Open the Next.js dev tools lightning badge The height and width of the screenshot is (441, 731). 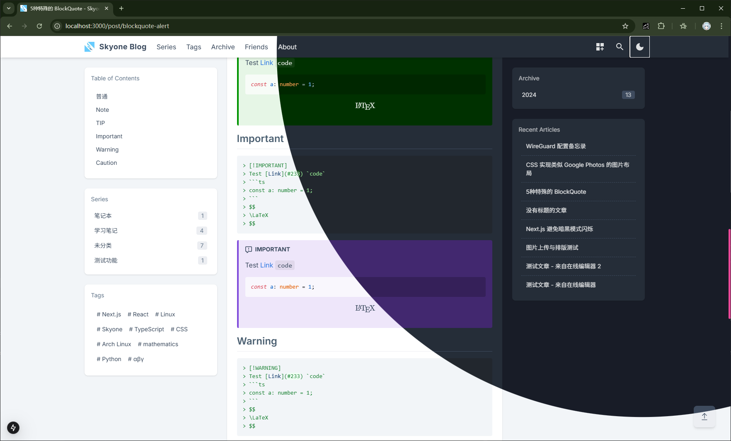tap(13, 427)
